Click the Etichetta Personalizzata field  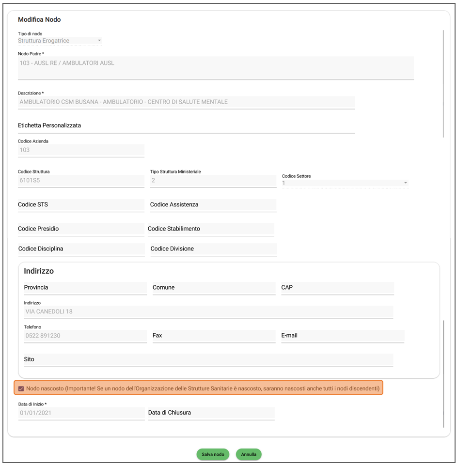(x=186, y=125)
